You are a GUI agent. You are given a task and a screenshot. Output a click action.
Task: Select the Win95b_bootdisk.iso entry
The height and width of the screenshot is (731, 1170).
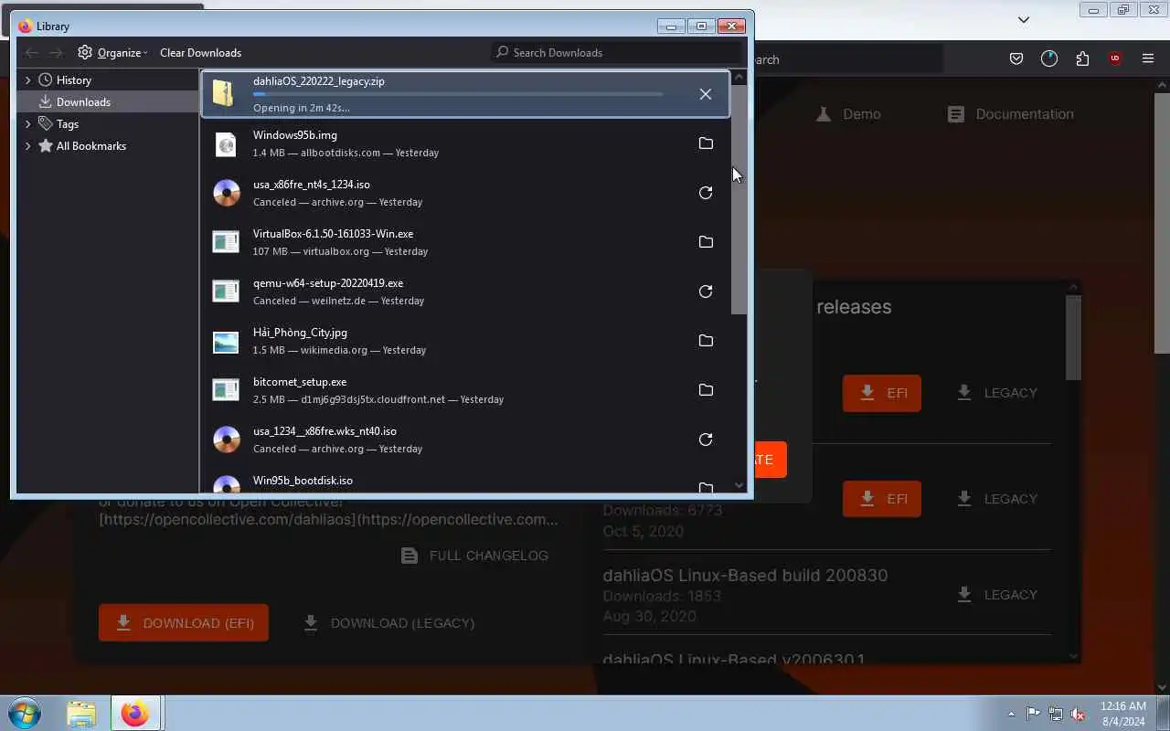[x=465, y=483]
